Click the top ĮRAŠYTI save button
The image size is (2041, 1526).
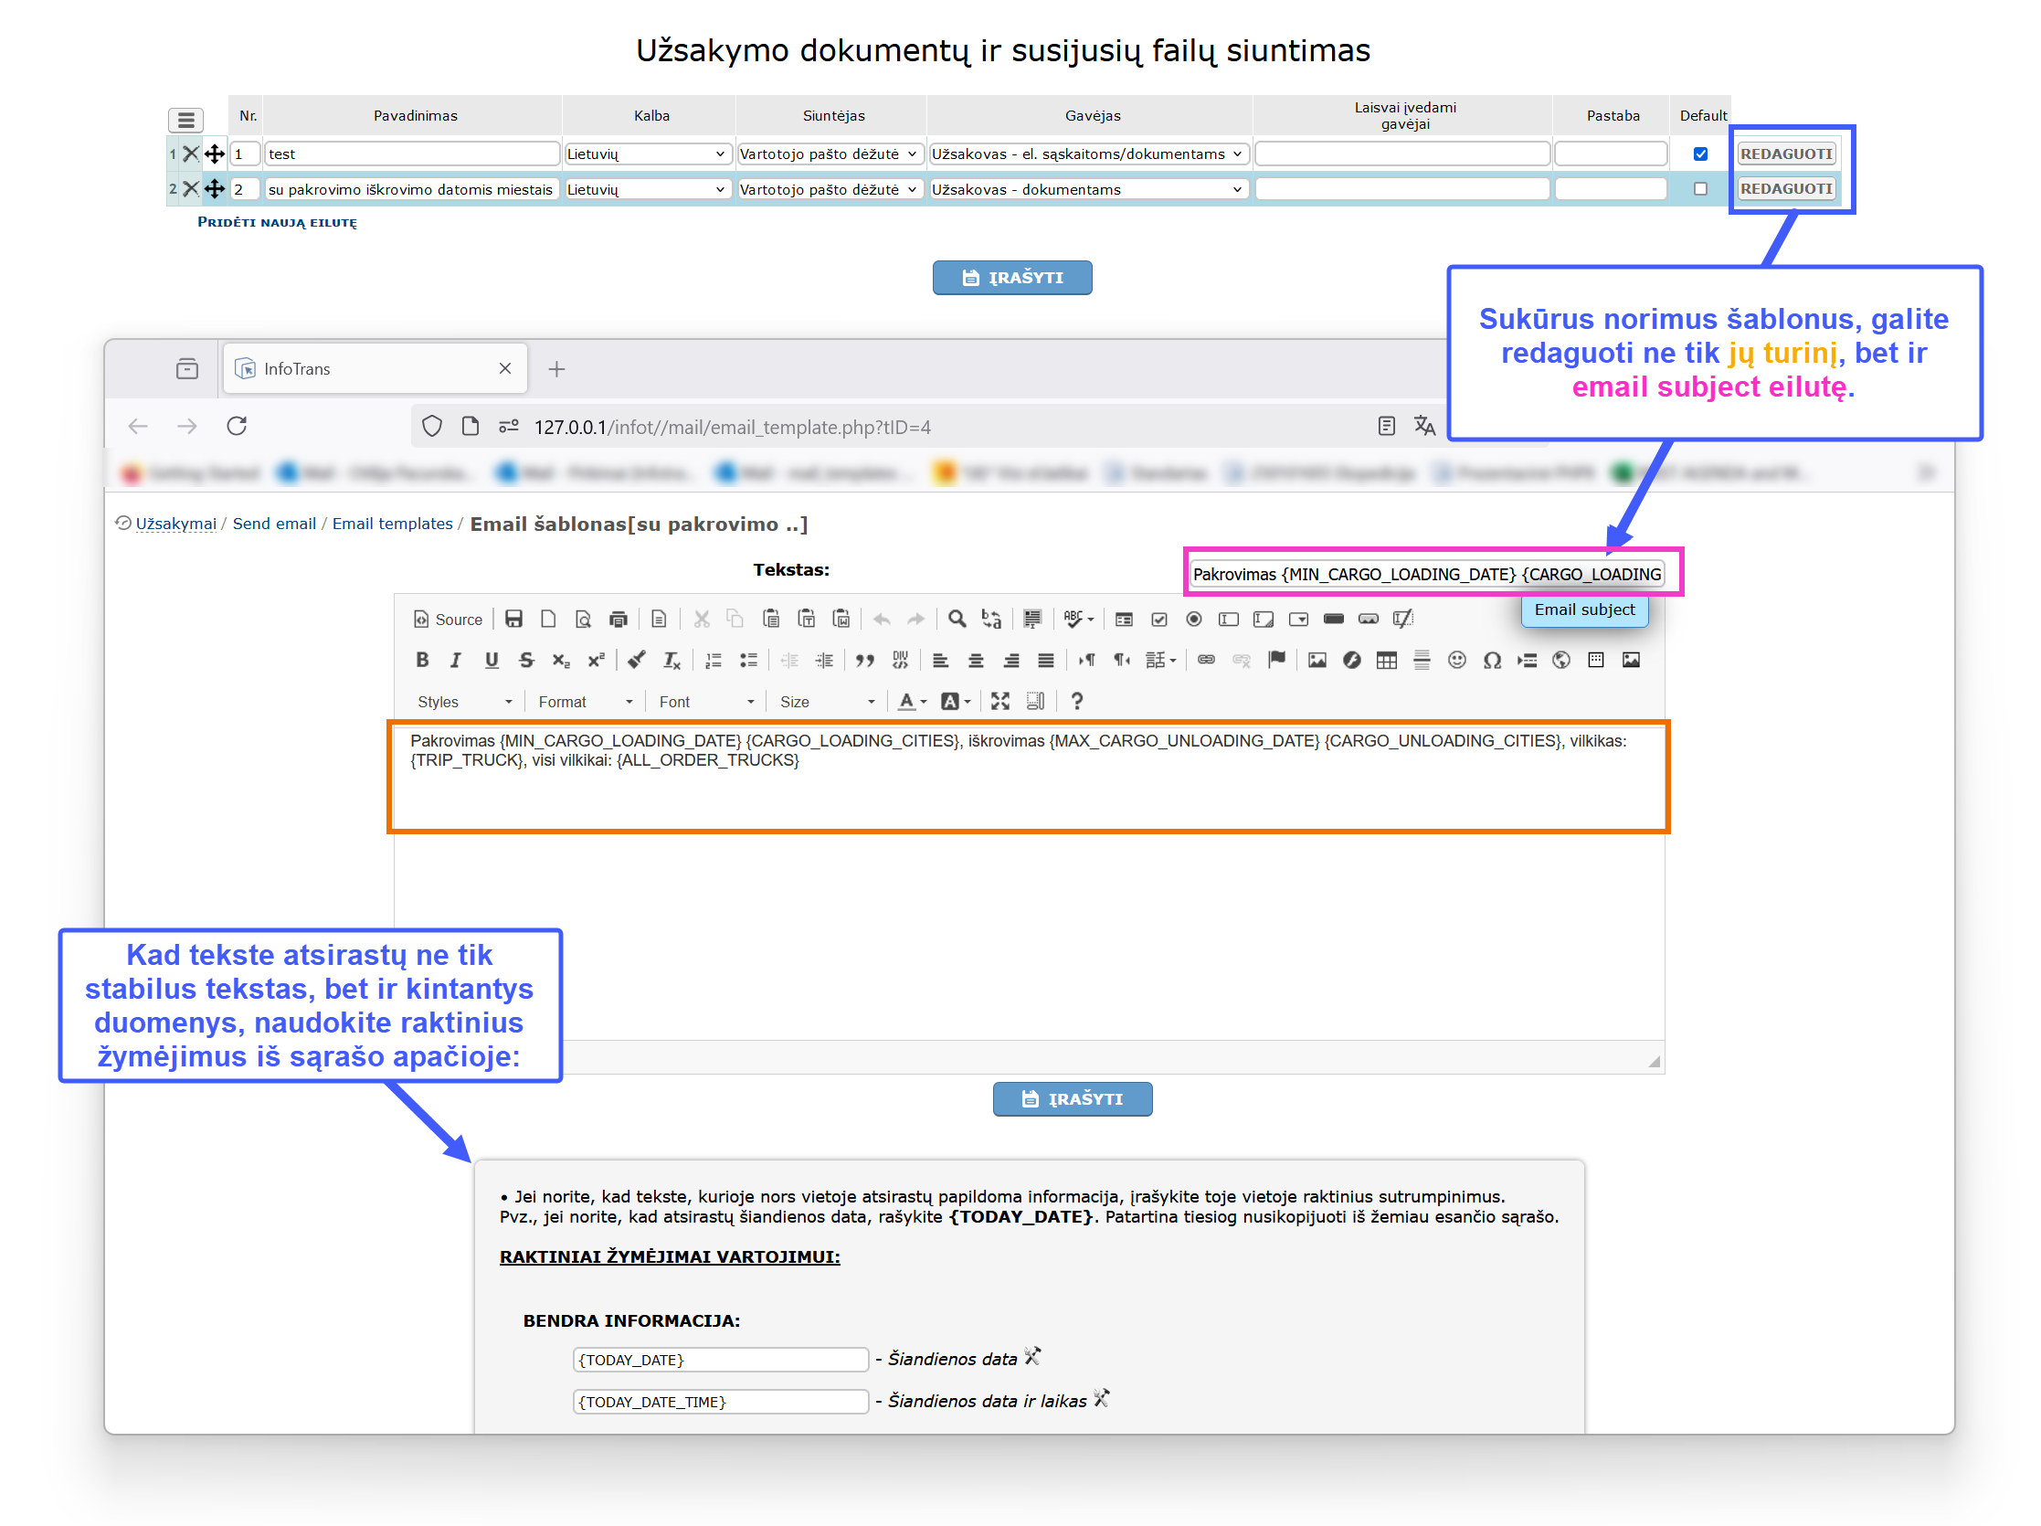click(x=1012, y=277)
